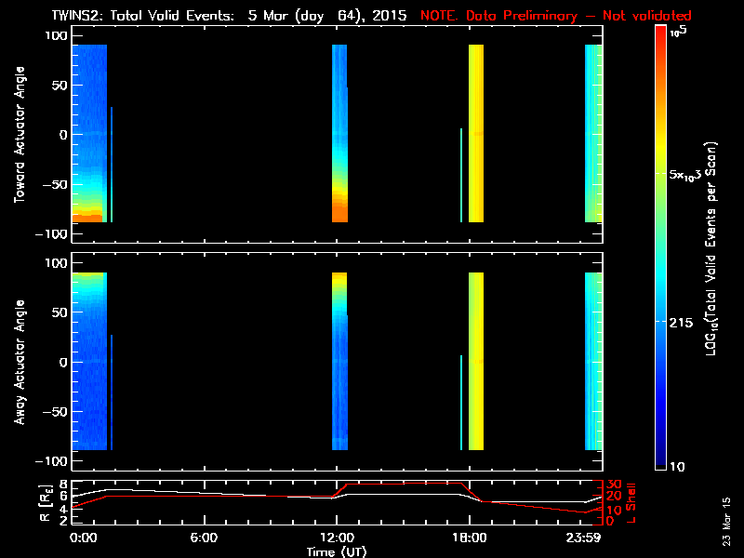Screen dimensions: 744x558
Task: Select the 6:00 time tick label
Action: click(x=204, y=538)
